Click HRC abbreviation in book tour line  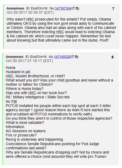(x=32, y=93)
